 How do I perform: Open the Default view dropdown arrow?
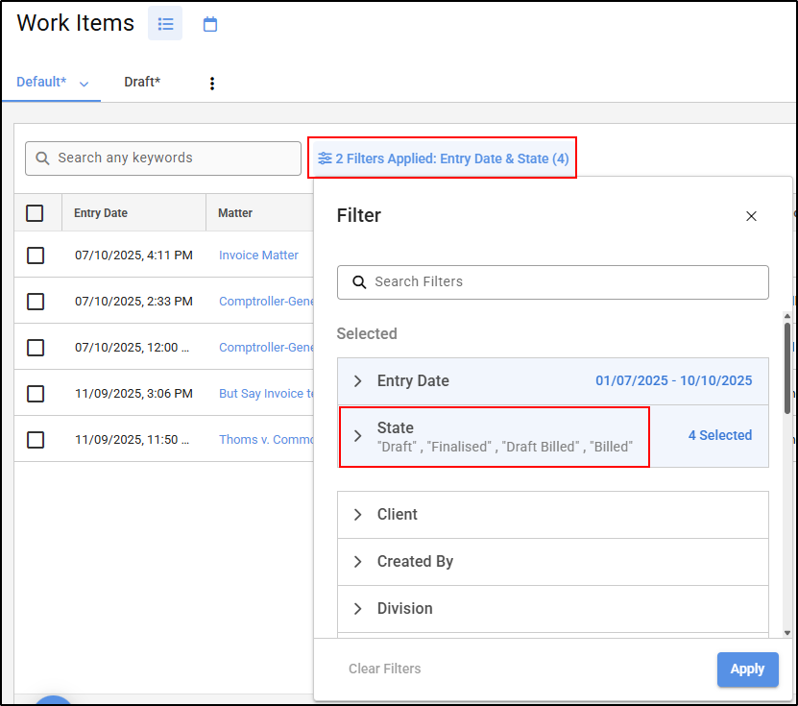pos(84,84)
